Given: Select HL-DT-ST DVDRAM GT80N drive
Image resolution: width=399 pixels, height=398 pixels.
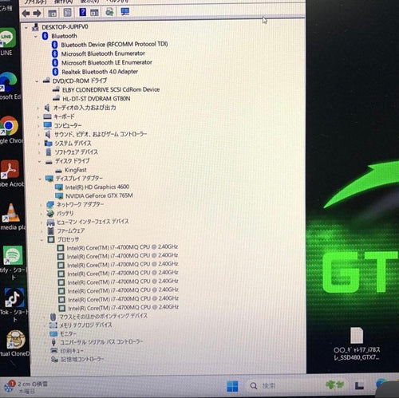Looking at the screenshot, I should [97, 99].
